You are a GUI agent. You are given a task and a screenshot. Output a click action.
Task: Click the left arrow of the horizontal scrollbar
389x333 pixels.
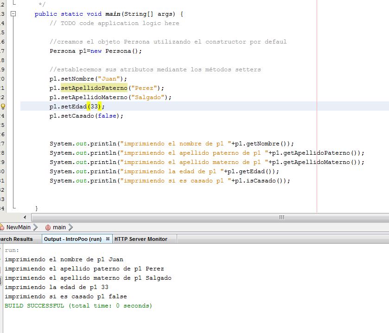tap(26, 217)
